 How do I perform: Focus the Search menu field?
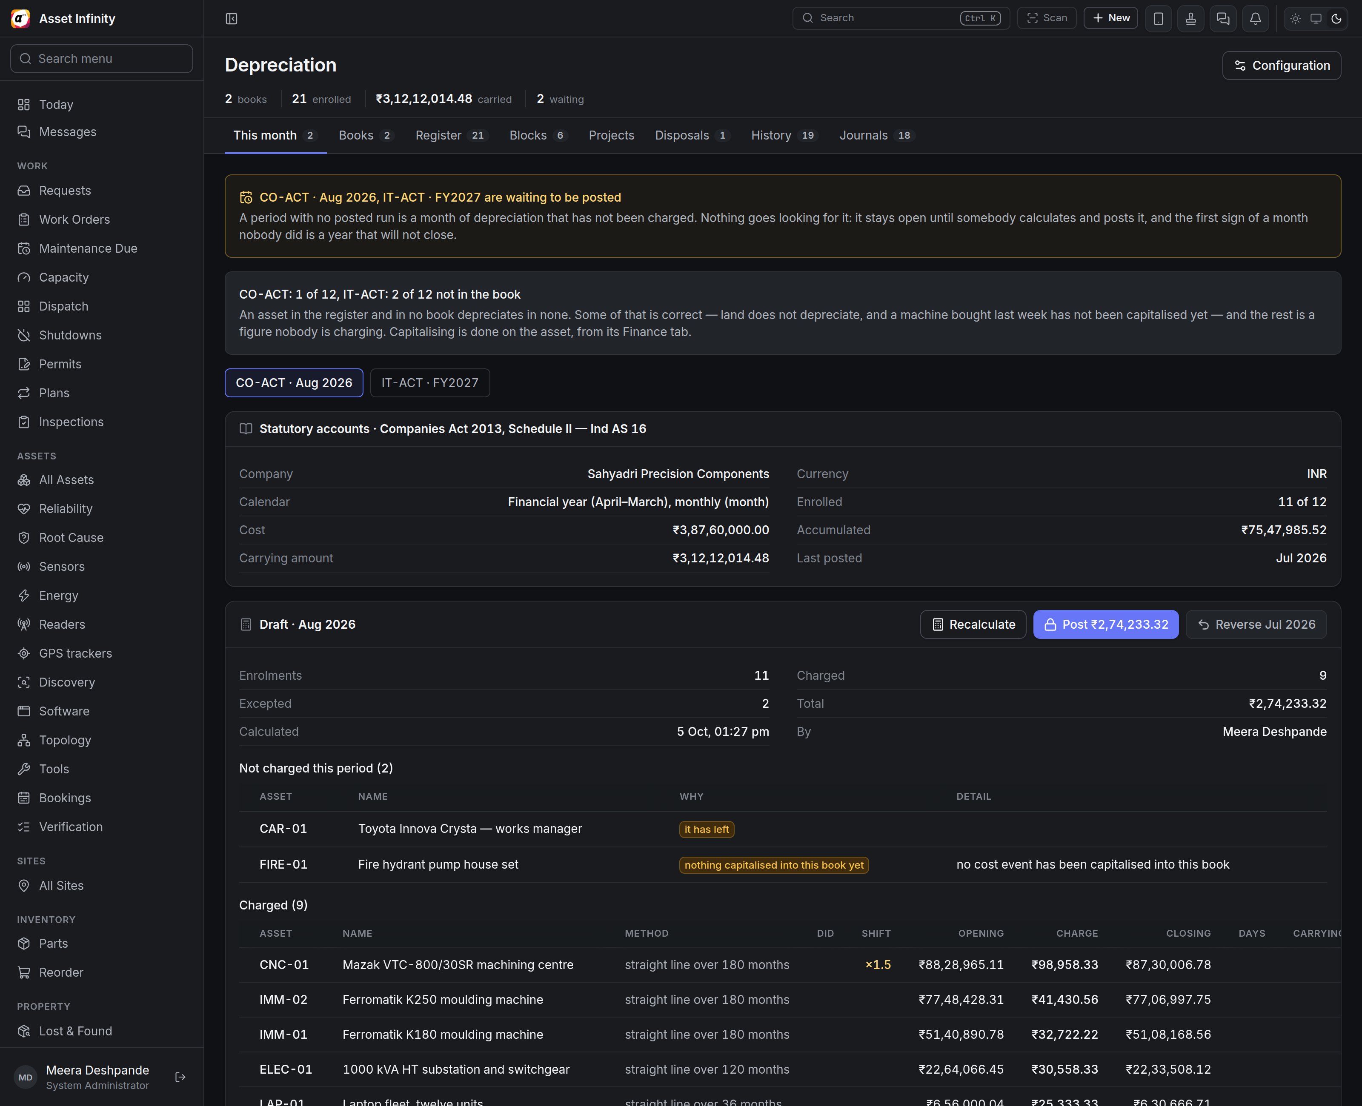click(x=102, y=59)
